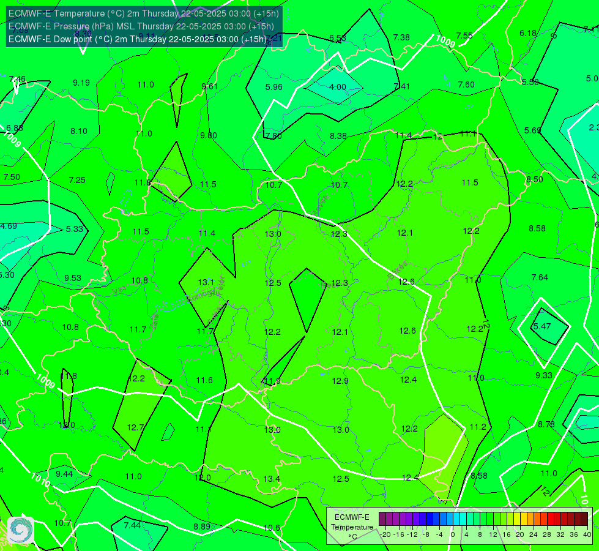
Task: Click the yellow 20 legend swatch
Action: point(517,519)
